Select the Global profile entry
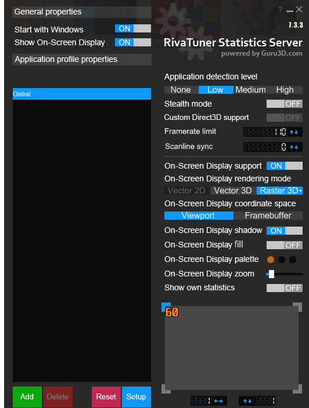 (x=82, y=94)
